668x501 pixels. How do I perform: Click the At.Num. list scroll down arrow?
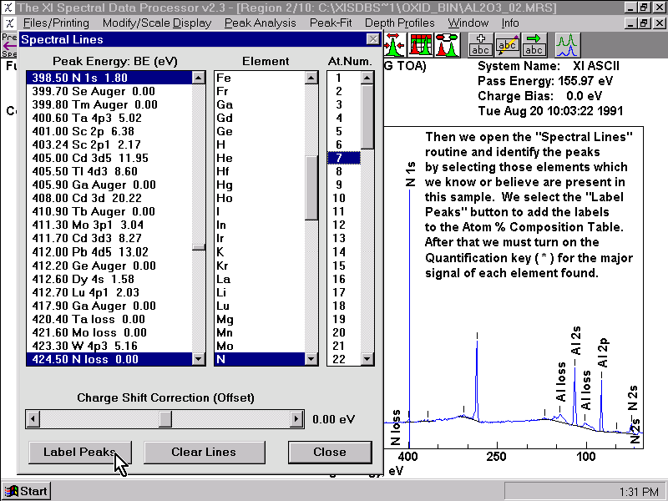click(x=367, y=359)
